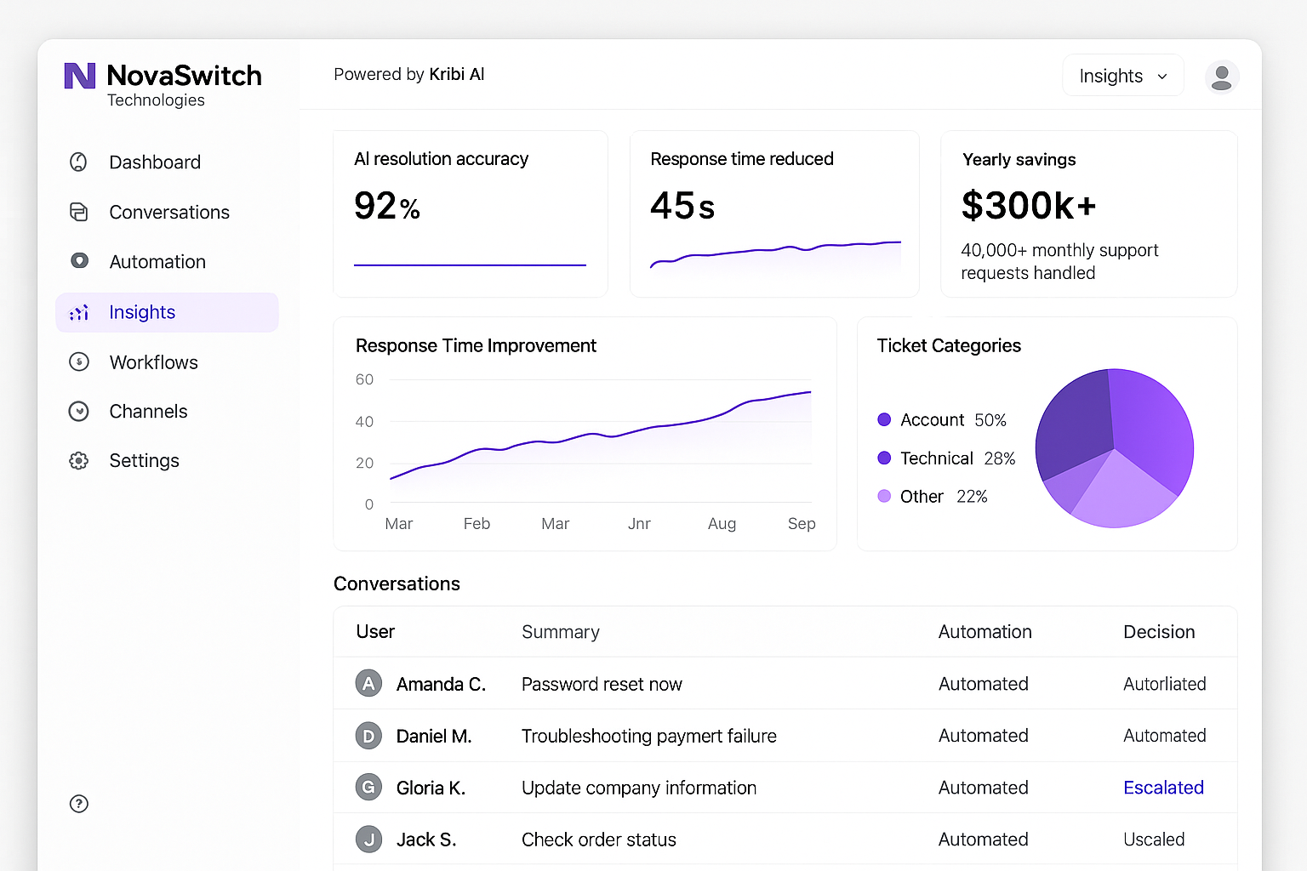
Task: Expand the Insights dropdown in header
Action: point(1122,77)
